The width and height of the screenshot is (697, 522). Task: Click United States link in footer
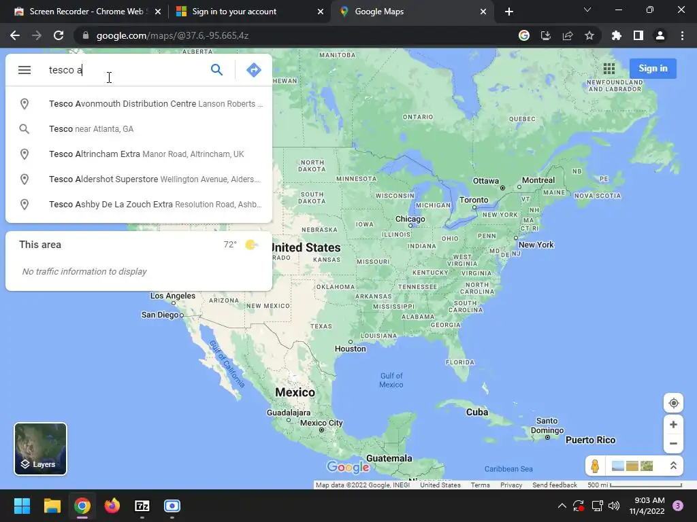(x=440, y=485)
